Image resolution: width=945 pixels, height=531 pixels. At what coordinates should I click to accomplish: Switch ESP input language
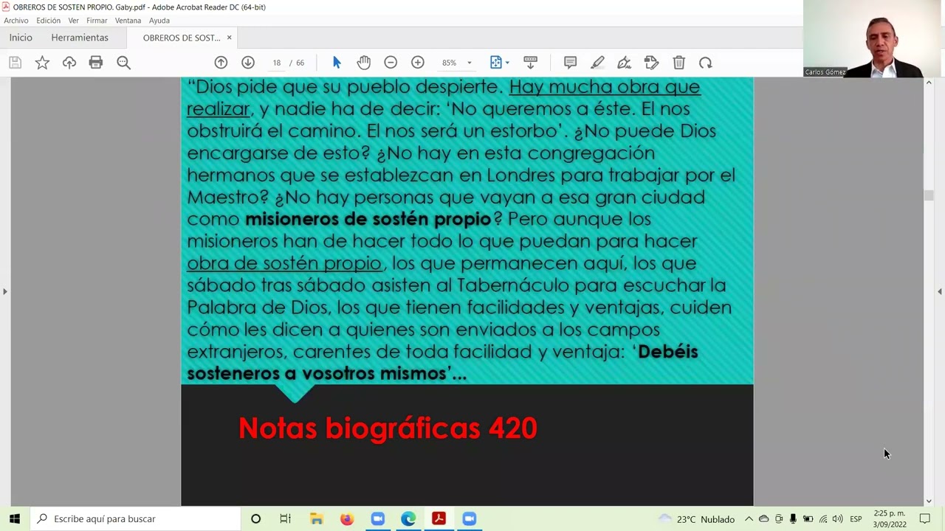tap(856, 519)
